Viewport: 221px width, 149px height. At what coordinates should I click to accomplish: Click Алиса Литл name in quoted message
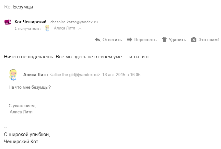click(36, 74)
